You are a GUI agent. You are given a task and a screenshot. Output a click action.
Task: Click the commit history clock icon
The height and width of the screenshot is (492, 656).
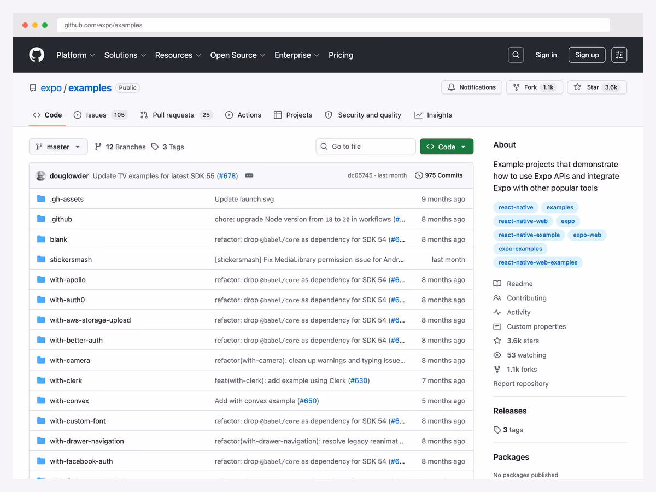(419, 175)
